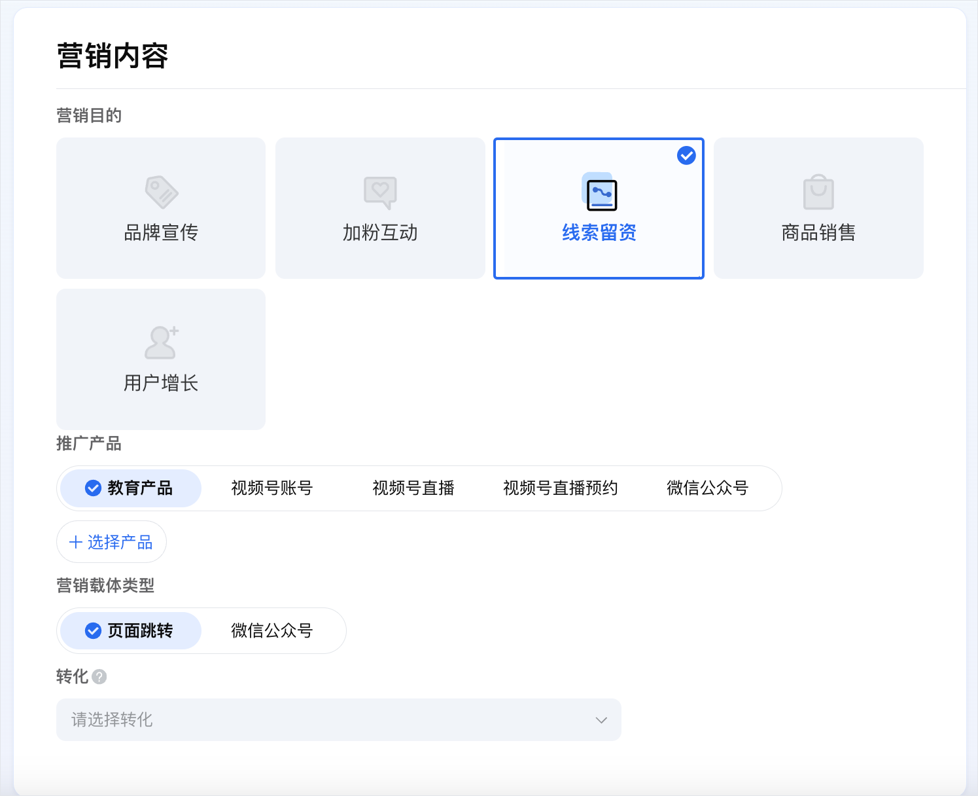Image resolution: width=978 pixels, height=796 pixels.
Task: Click the help question mark beside 转化
Action: click(99, 677)
